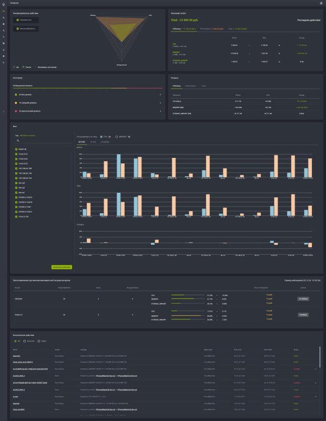This screenshot has height=421, width=326.
Task: Expand the 'средний уровень' status row
Action: (160, 103)
